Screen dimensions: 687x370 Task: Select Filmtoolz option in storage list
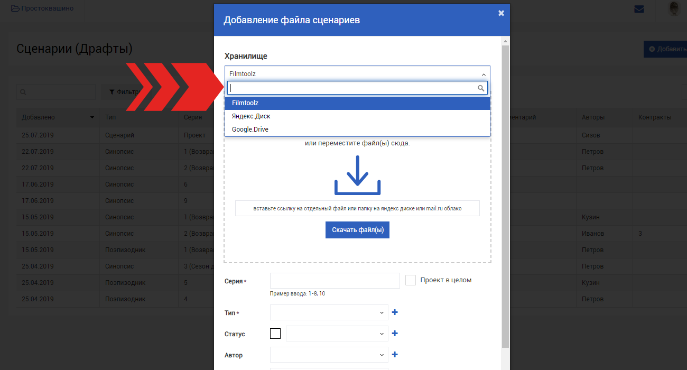(357, 103)
